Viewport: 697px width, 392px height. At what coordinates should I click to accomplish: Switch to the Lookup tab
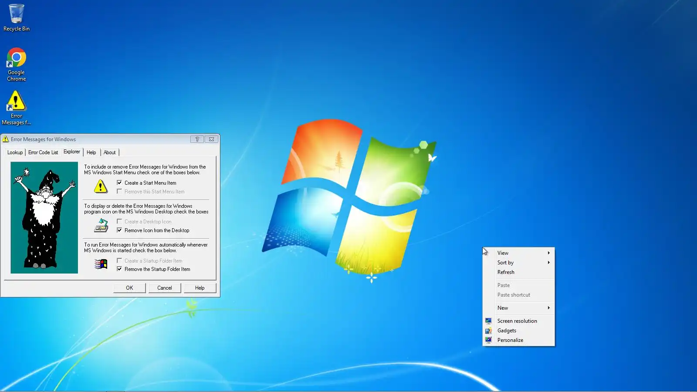coord(15,152)
